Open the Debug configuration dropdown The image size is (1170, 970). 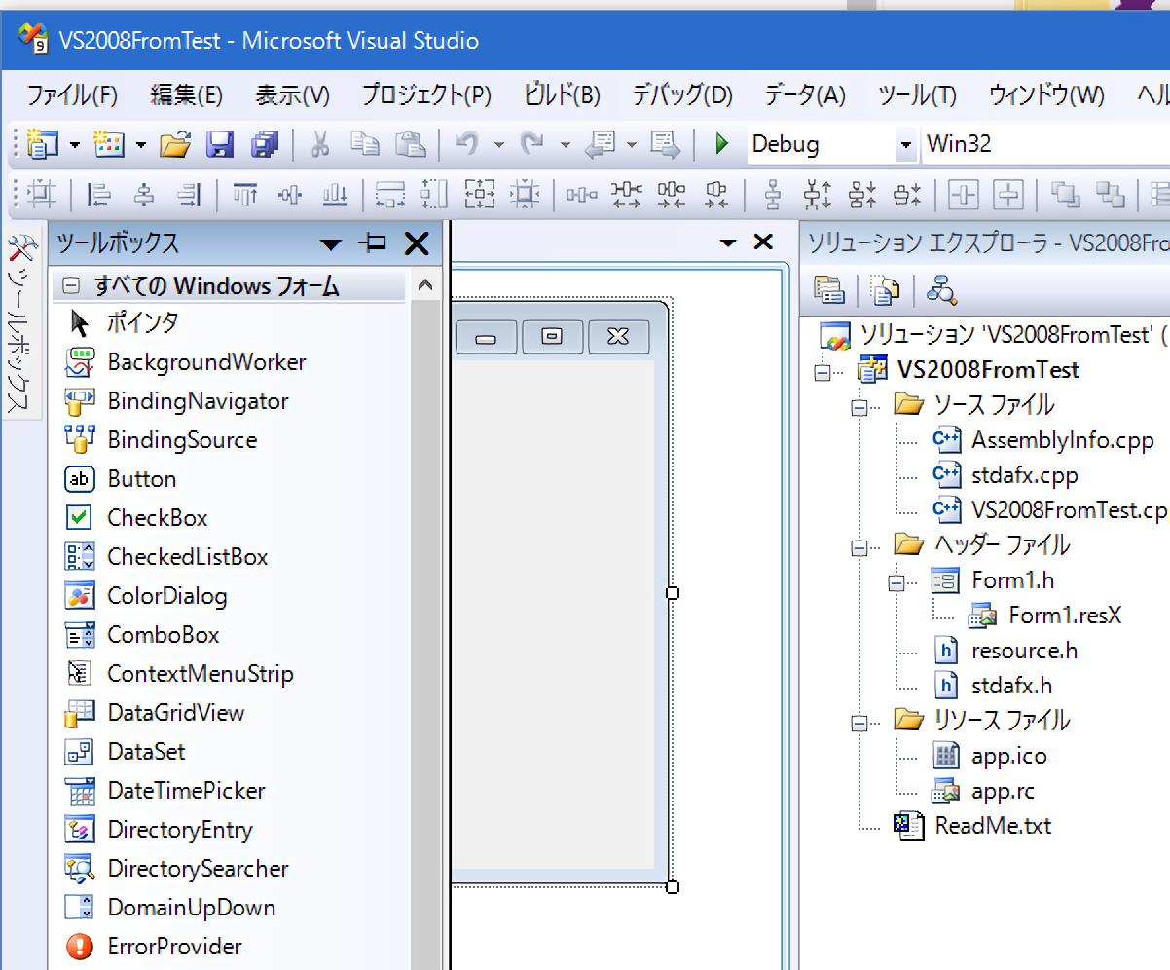(906, 145)
